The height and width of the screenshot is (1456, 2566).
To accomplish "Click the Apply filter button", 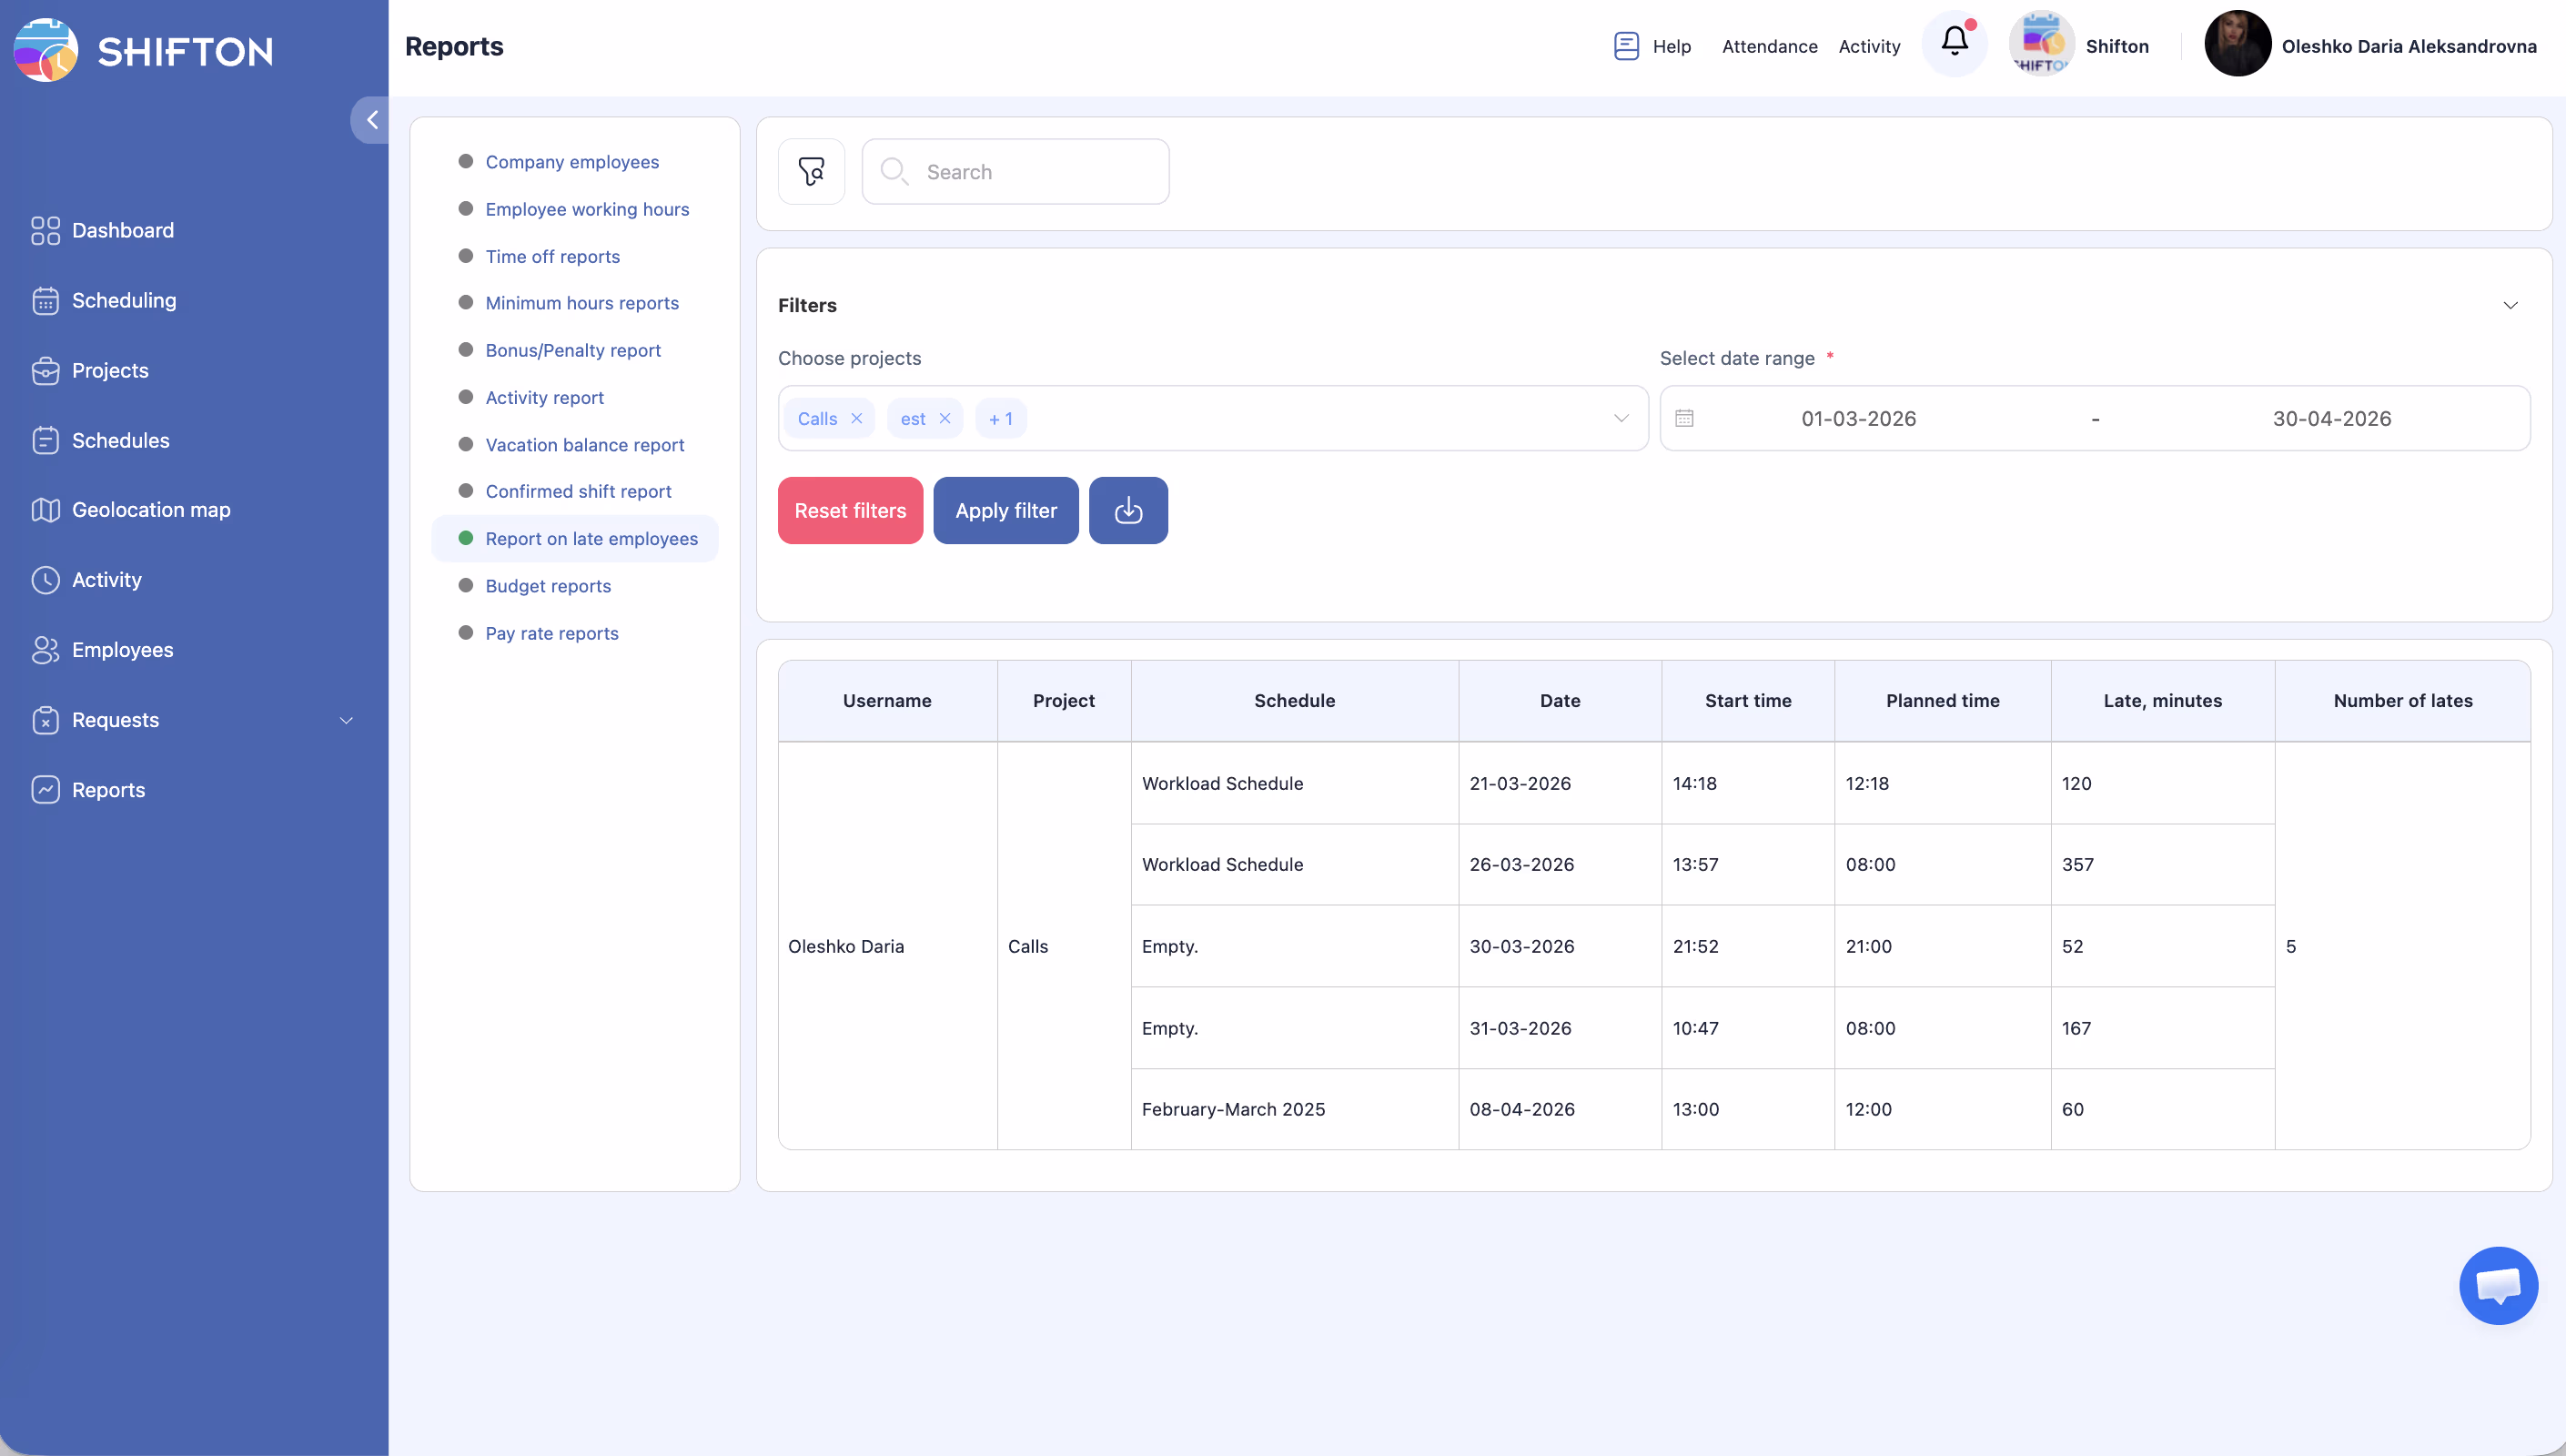I will coord(1005,510).
